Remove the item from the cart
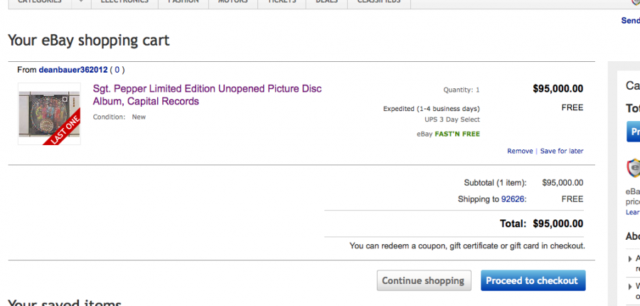The width and height of the screenshot is (640, 306). 520,151
